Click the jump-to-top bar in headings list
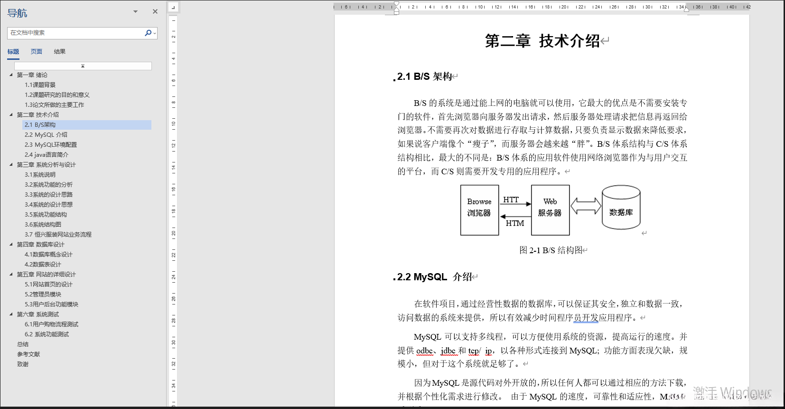This screenshot has height=409, width=785. click(x=83, y=66)
